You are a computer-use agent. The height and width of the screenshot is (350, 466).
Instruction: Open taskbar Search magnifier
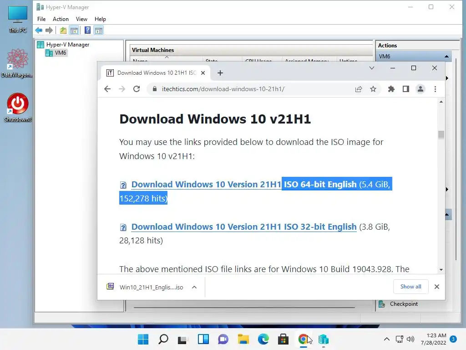point(163,339)
